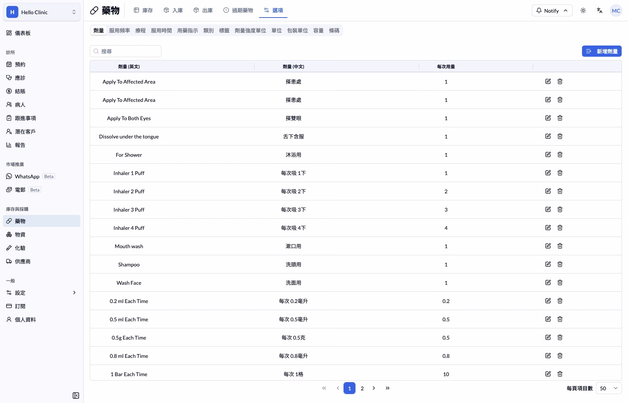Open language translation icon in header
The width and height of the screenshot is (628, 403).
[x=600, y=10]
